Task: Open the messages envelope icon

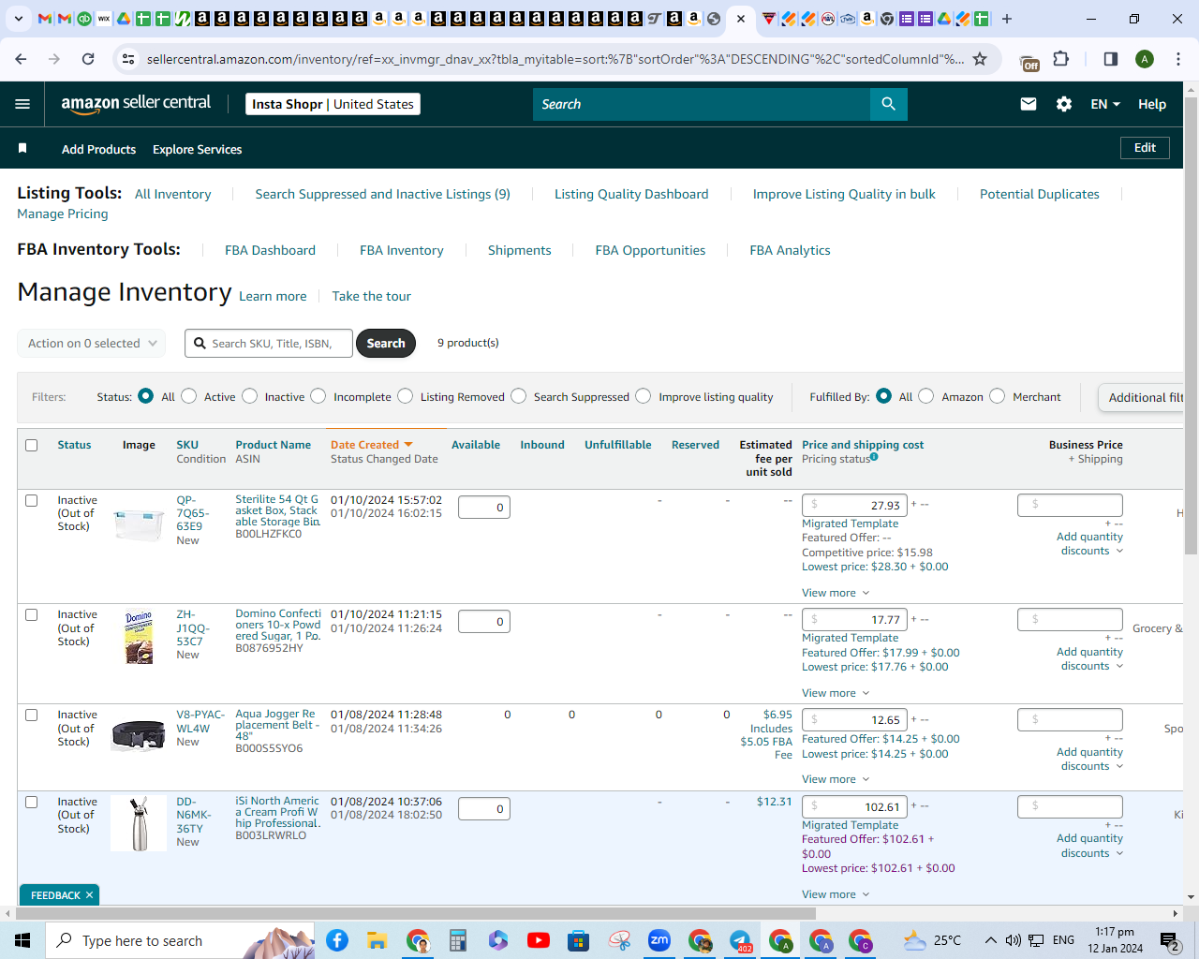Action: click(x=1029, y=104)
